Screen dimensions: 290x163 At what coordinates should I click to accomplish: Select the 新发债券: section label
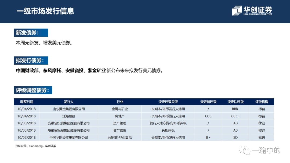[31, 33]
